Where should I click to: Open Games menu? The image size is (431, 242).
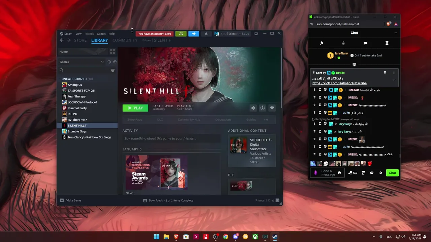(101, 34)
